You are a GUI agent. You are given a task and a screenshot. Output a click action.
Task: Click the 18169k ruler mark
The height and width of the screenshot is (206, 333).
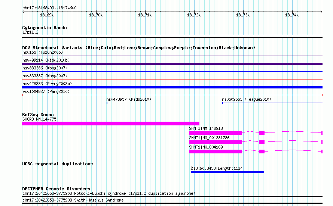[x=47, y=15]
